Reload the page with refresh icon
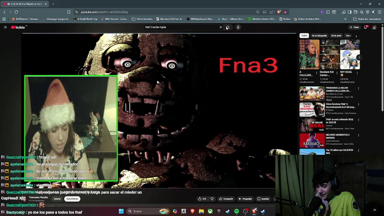The width and height of the screenshot is (384, 216). tap(16, 12)
